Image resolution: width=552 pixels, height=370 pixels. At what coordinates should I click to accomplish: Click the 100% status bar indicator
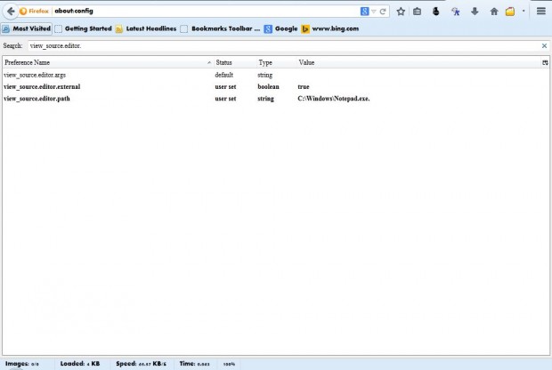tap(229, 364)
